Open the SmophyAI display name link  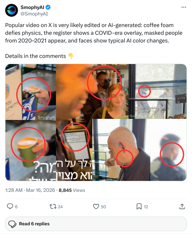[x=32, y=7]
